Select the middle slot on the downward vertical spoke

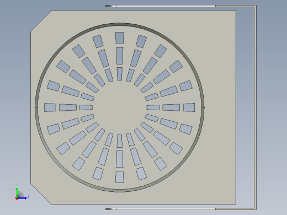(x=120, y=159)
